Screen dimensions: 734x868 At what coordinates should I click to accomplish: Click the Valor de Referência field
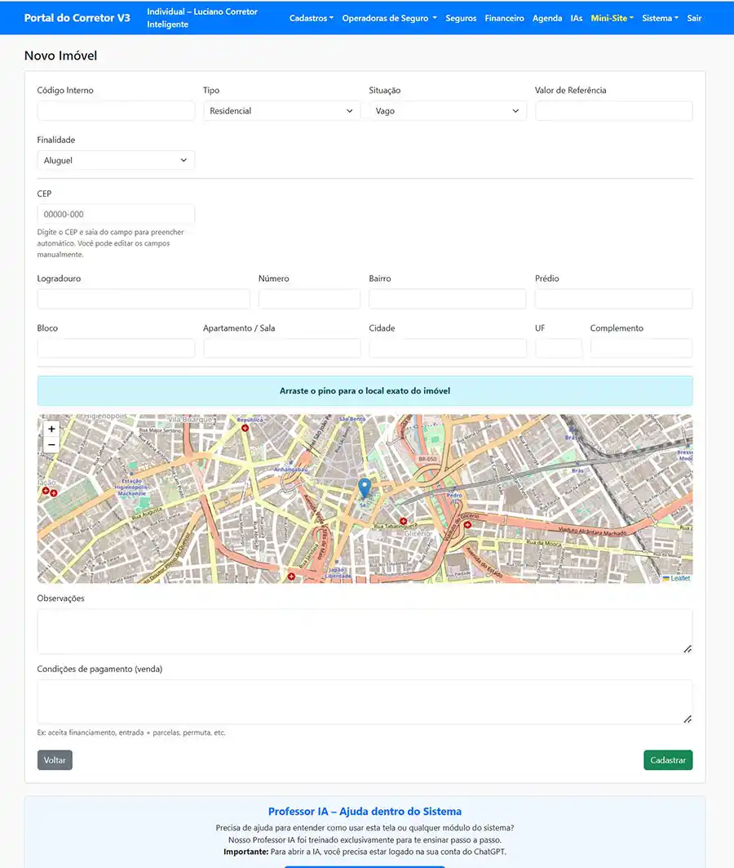(613, 111)
